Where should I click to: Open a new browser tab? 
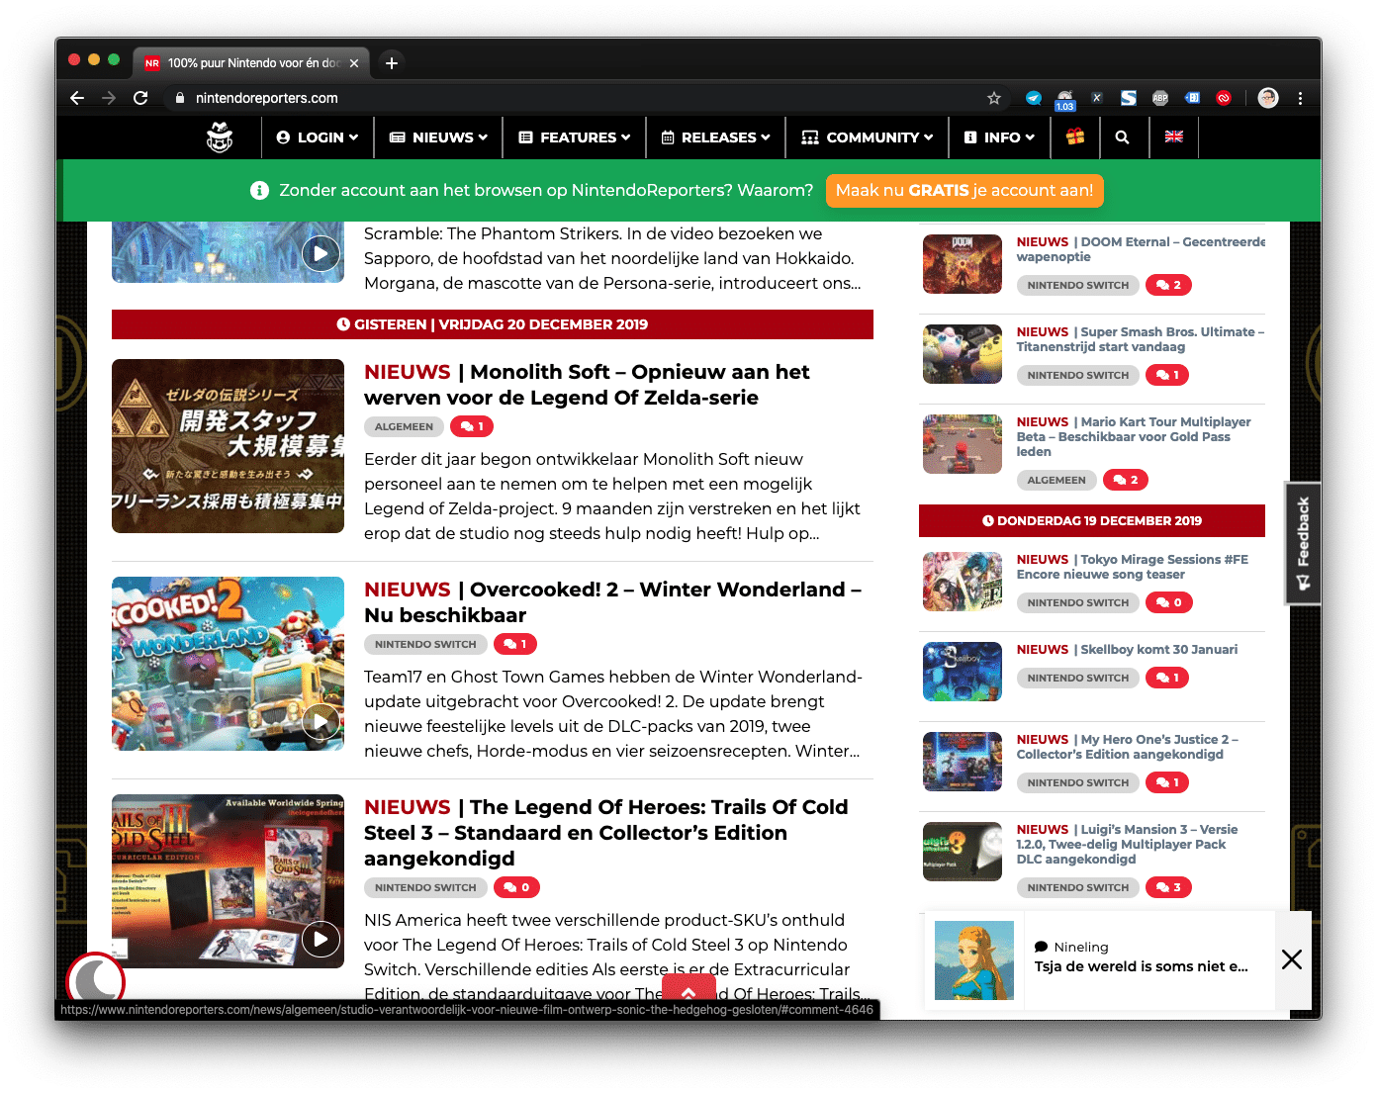[x=392, y=63]
